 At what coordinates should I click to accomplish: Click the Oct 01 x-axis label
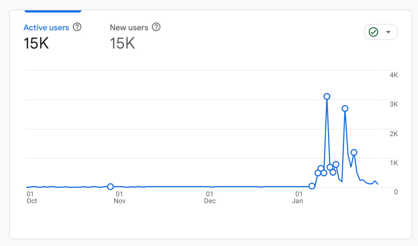click(x=31, y=197)
